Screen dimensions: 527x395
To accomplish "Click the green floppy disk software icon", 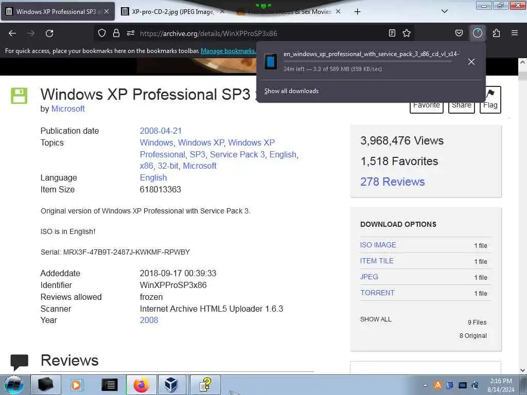I will (19, 96).
